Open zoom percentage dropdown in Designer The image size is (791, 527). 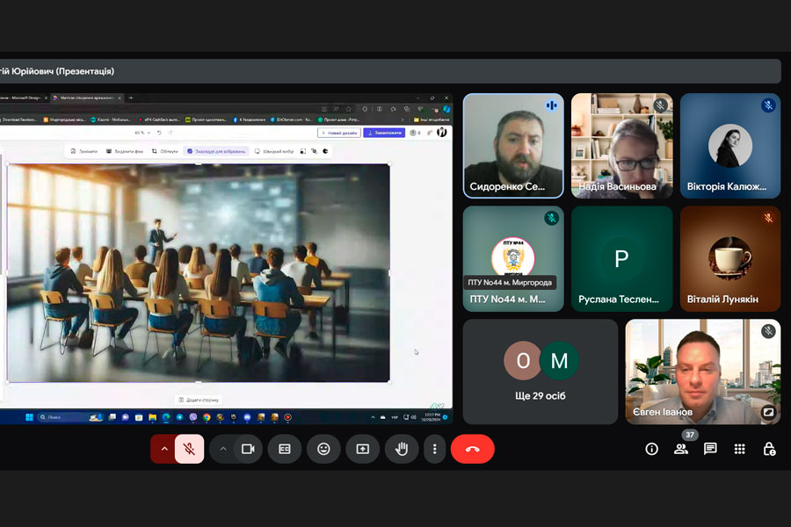[142, 133]
